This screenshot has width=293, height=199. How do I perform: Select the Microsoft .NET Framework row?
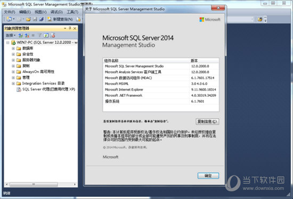161,95
